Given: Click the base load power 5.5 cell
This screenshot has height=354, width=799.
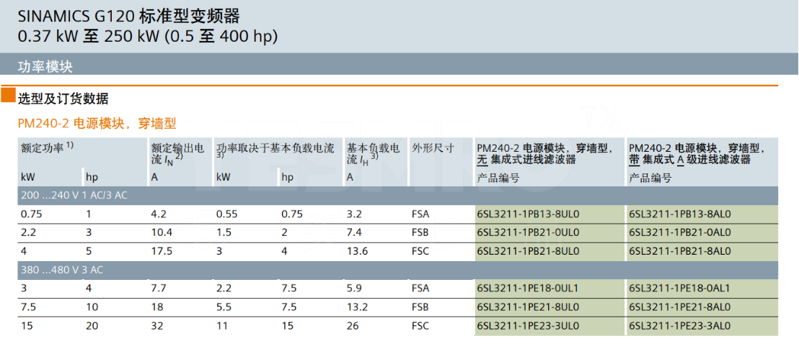Looking at the screenshot, I should pos(224,307).
